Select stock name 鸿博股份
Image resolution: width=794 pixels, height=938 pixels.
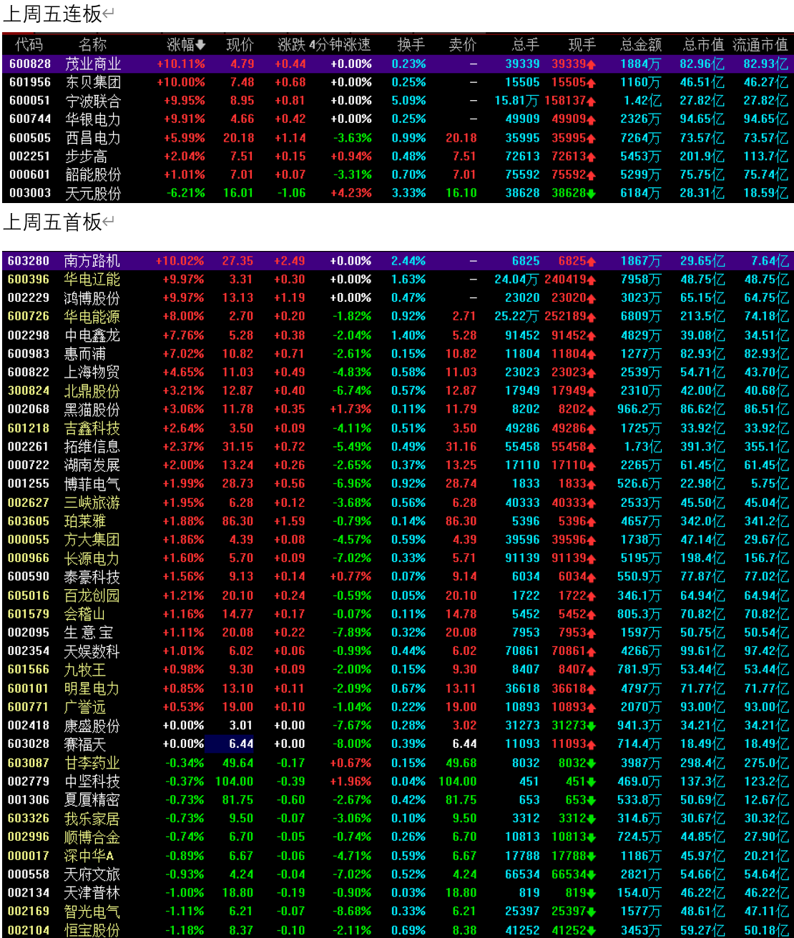click(92, 298)
